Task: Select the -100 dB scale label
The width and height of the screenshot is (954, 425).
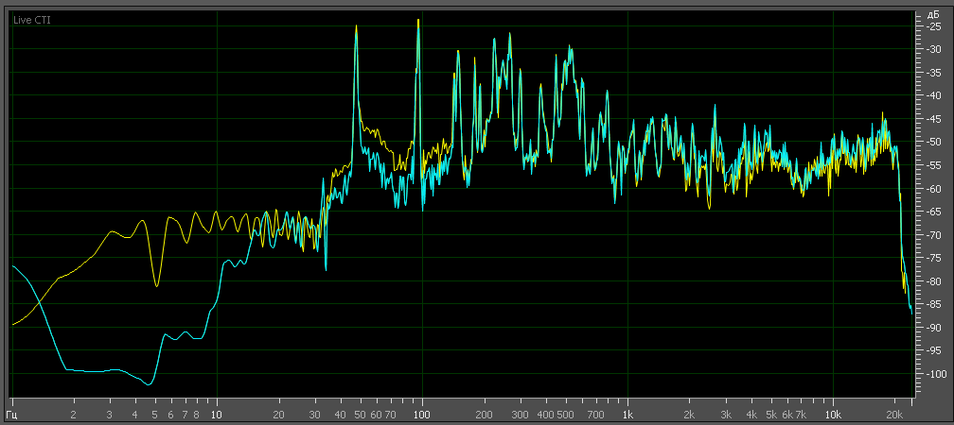Action: 930,374
